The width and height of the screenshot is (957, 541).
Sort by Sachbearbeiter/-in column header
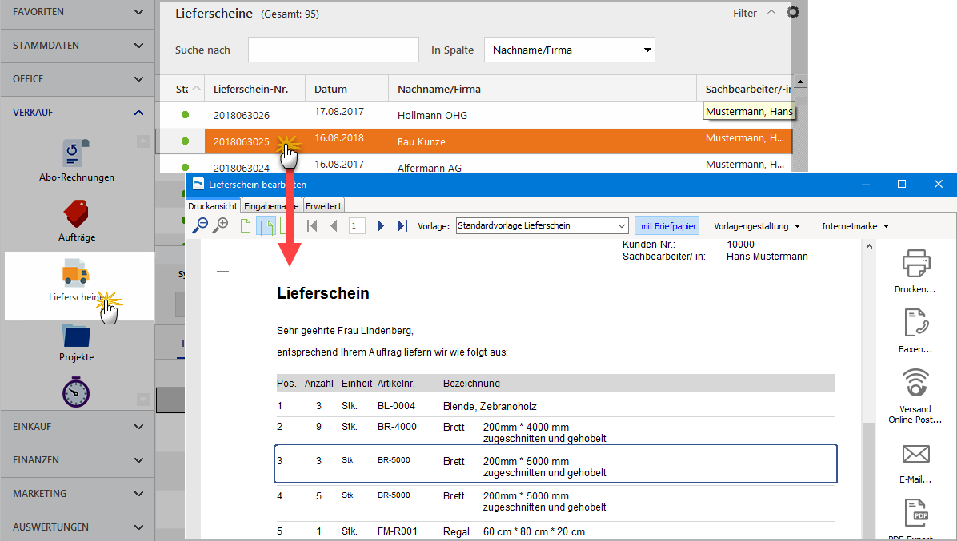click(x=745, y=89)
